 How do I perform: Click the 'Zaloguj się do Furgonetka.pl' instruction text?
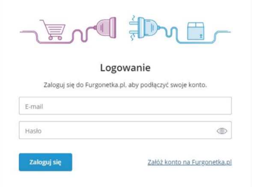pyautogui.click(x=84, y=85)
